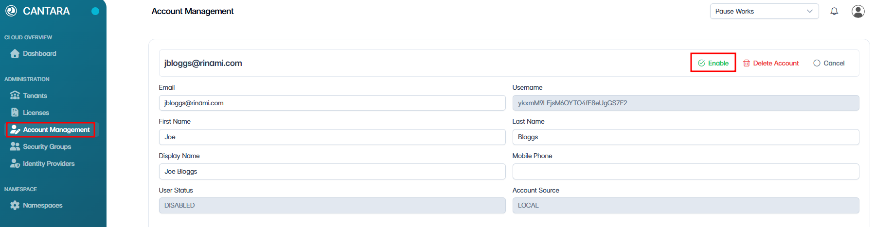Open the notifications bell
Screen dimensions: 874x227
(834, 11)
